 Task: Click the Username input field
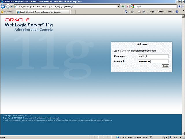pyautogui.click(x=153, y=56)
